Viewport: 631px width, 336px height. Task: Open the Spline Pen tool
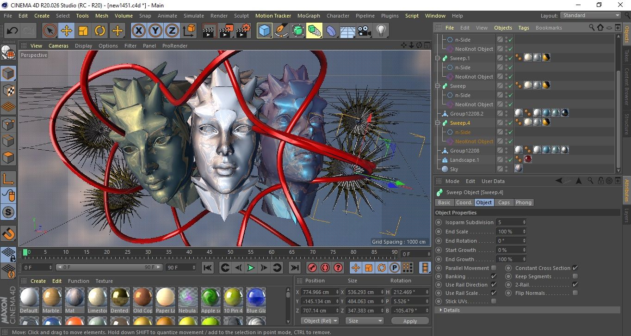click(281, 31)
